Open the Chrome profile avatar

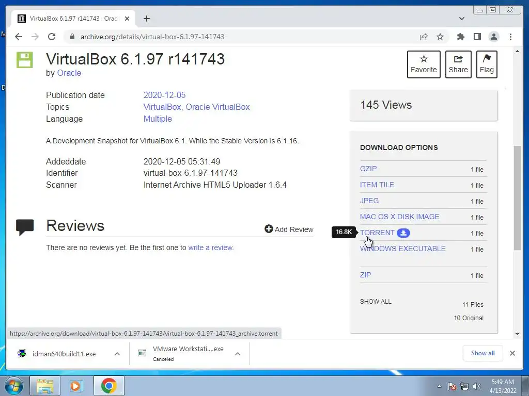click(494, 37)
